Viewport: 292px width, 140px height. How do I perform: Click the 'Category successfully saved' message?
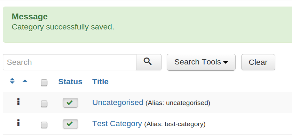click(63, 27)
